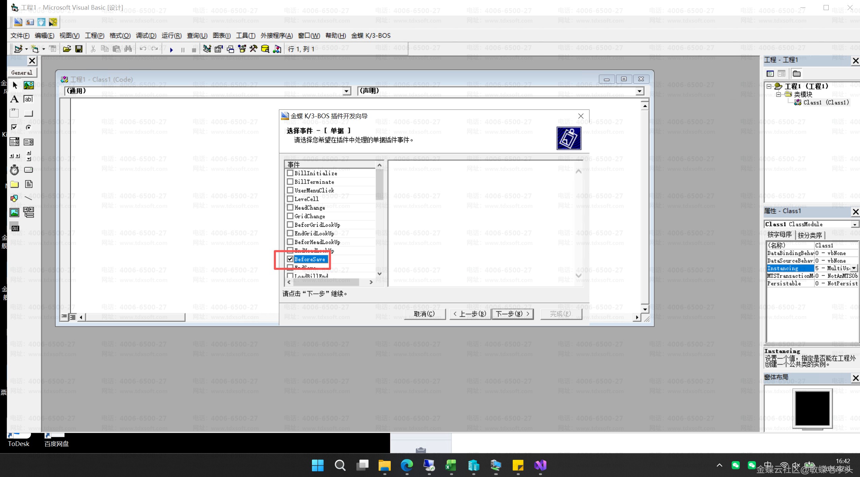The width and height of the screenshot is (860, 477).
Task: Check the HeadChange event checkbox
Action: [x=290, y=208]
